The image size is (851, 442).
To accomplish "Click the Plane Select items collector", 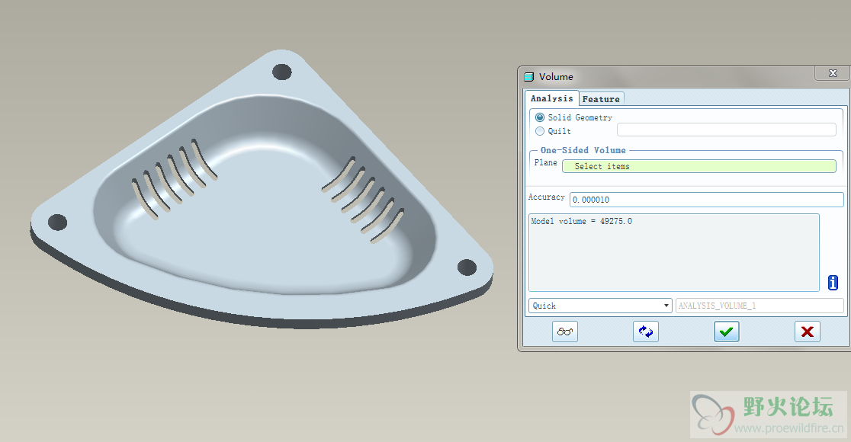I will [x=699, y=166].
